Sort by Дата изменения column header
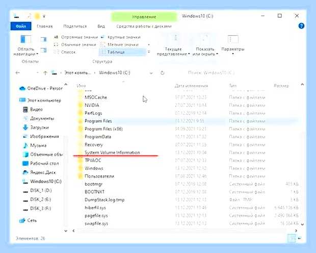The width and height of the screenshot is (316, 253). tap(191, 86)
